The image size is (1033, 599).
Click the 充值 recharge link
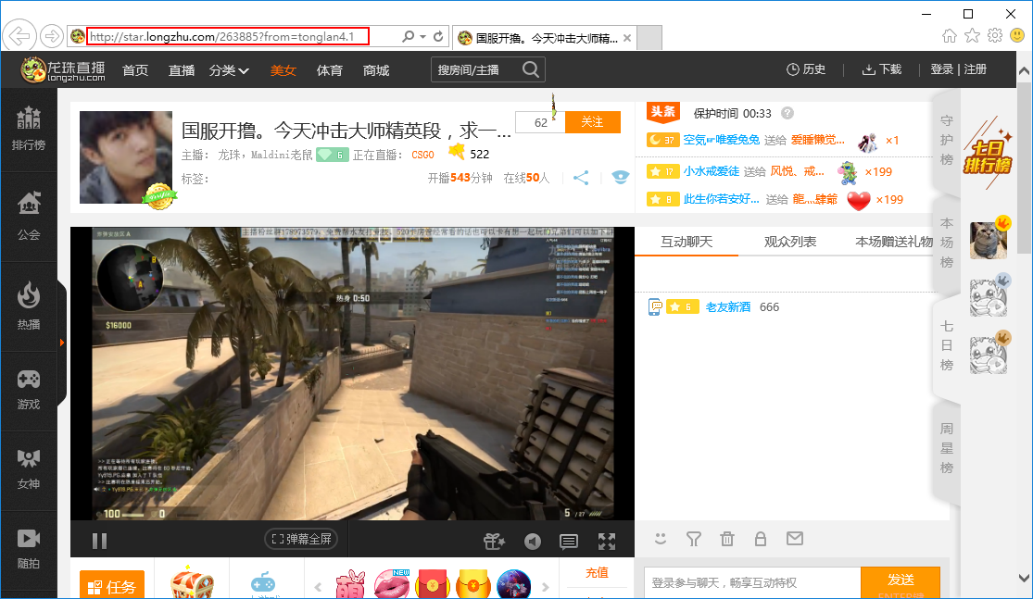click(x=597, y=573)
